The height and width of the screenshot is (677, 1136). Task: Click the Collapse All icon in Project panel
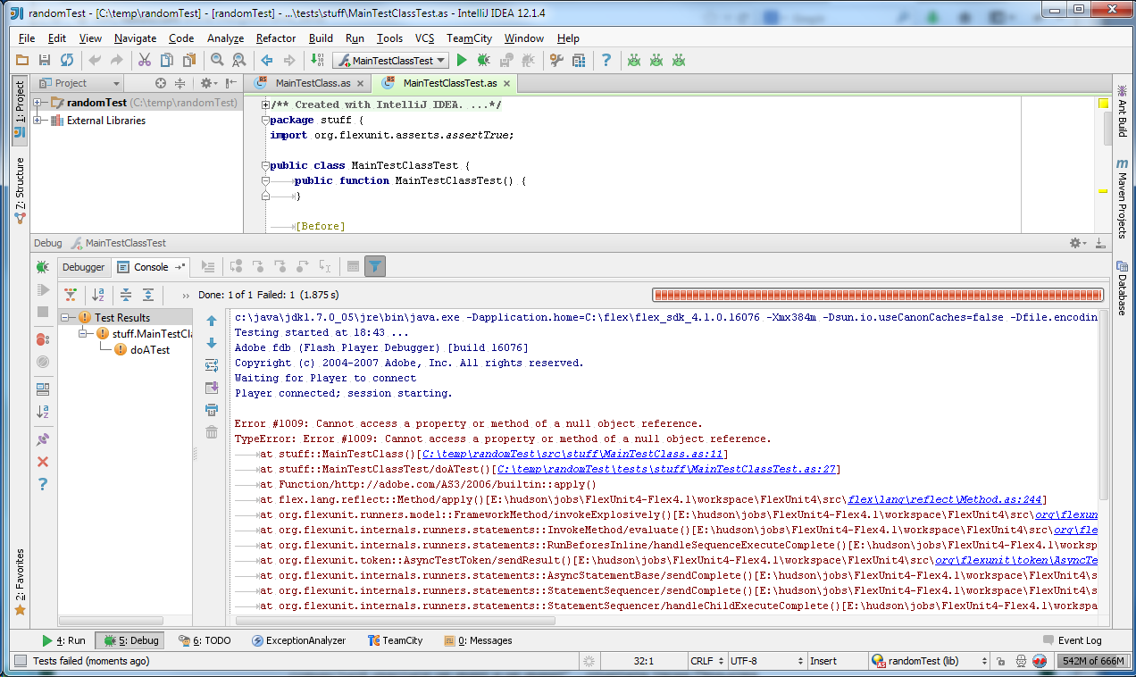(x=180, y=83)
